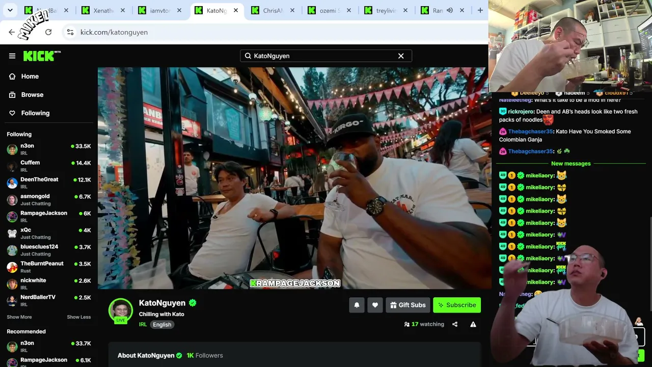Viewport: 652px width, 367px height.
Task: Close the treylivin browser tab
Action: (405, 11)
